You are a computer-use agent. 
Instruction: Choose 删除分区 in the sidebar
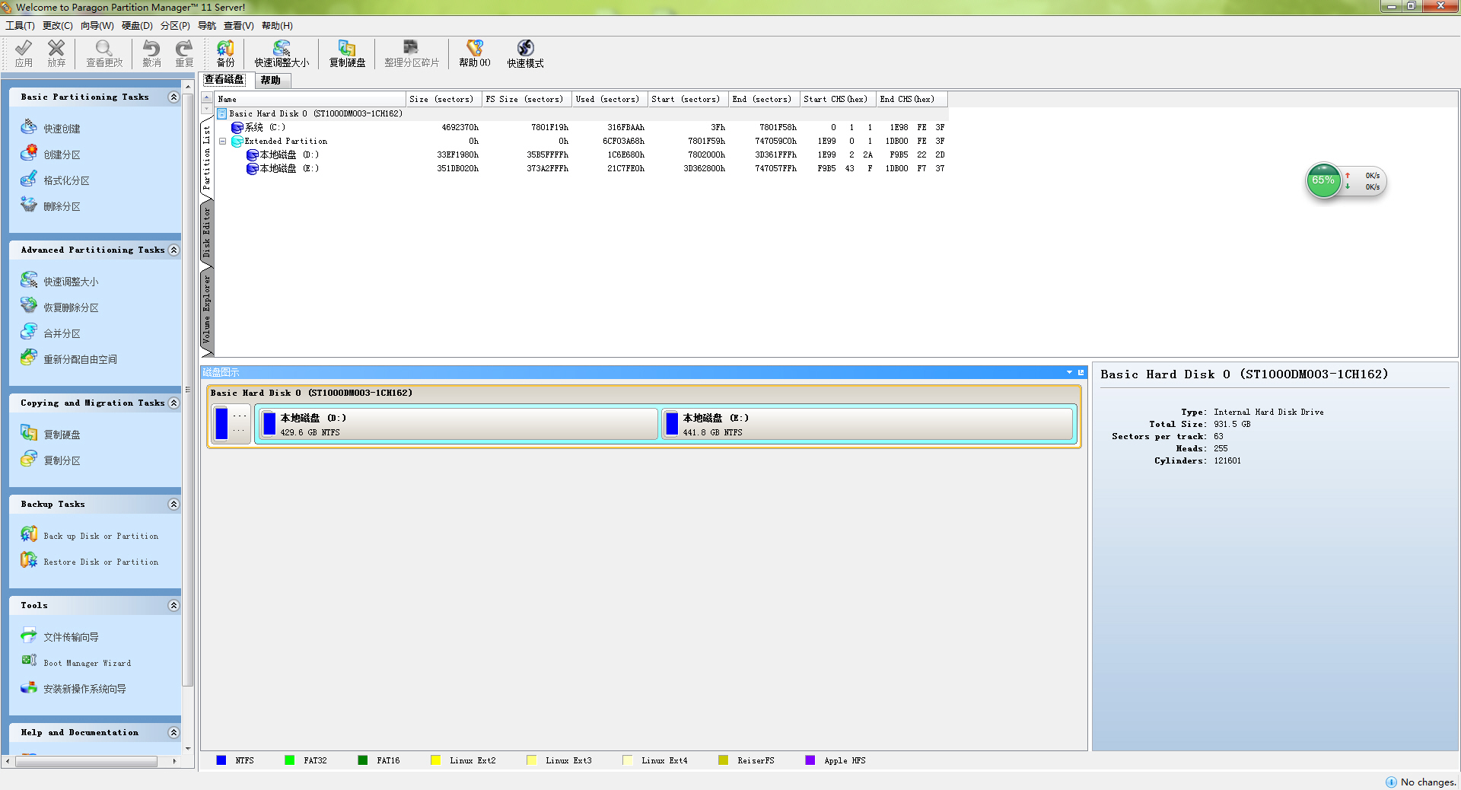point(51,205)
